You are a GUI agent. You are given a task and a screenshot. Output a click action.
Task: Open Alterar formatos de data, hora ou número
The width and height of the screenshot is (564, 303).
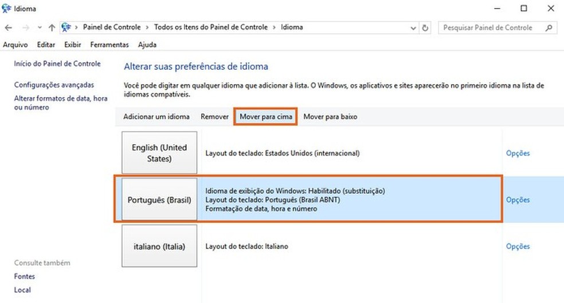[61, 103]
